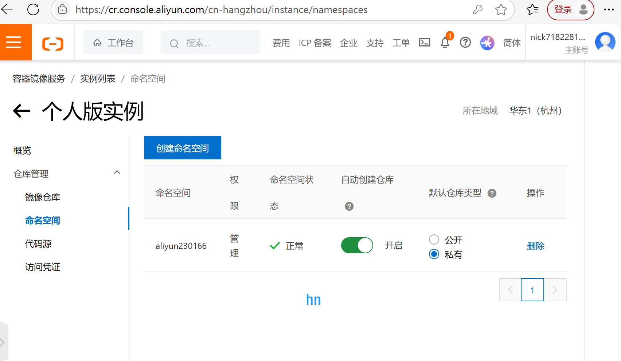Select page 1 in pagination
Screen dimensions: 621x361
[532, 290]
